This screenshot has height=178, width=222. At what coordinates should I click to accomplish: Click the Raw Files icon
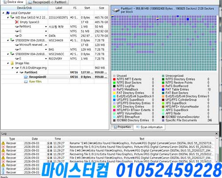tap(26, 81)
